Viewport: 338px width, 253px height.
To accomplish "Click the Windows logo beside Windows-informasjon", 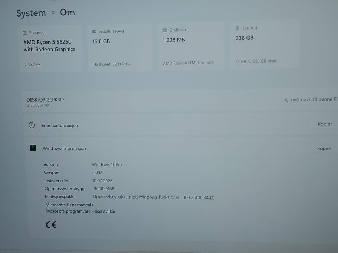I will (x=33, y=148).
